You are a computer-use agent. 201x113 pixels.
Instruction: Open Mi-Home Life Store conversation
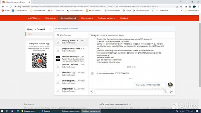(71, 66)
